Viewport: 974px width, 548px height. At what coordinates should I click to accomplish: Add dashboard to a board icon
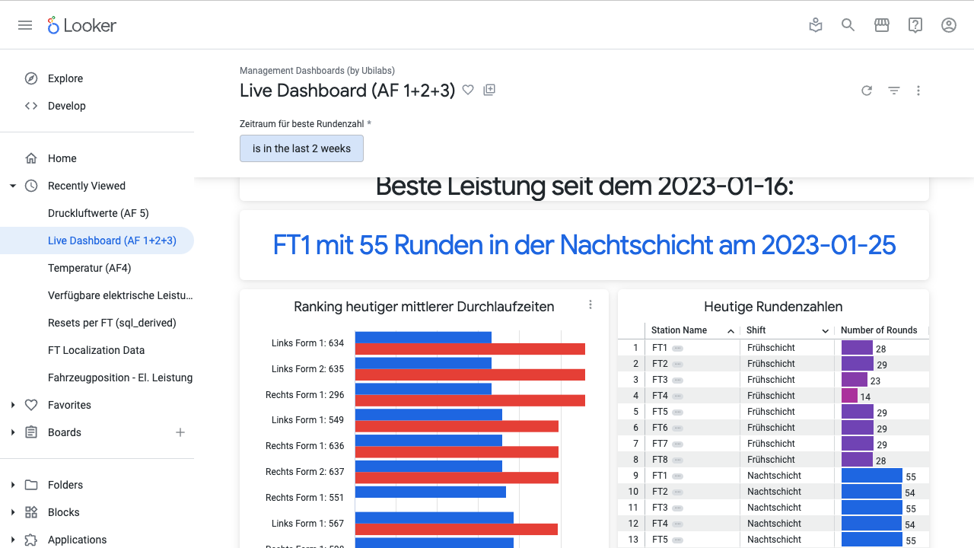coord(489,90)
